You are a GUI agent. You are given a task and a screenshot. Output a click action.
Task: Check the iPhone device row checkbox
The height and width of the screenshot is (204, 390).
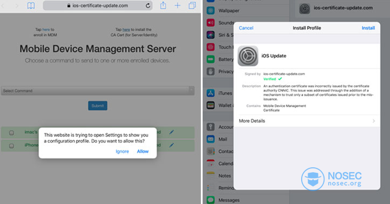[x=11, y=146]
